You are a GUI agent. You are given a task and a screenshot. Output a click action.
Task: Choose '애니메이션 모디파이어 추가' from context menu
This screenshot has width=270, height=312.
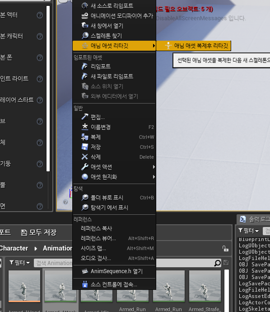point(114,16)
